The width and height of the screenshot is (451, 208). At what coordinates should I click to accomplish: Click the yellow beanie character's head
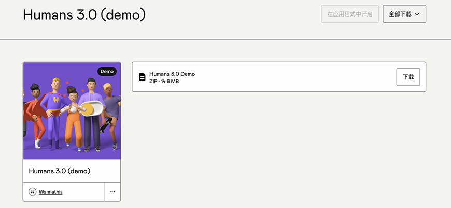click(108, 89)
